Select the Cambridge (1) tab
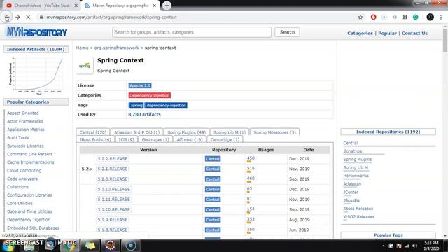Screen dimensions: 448x252 point(225,139)
